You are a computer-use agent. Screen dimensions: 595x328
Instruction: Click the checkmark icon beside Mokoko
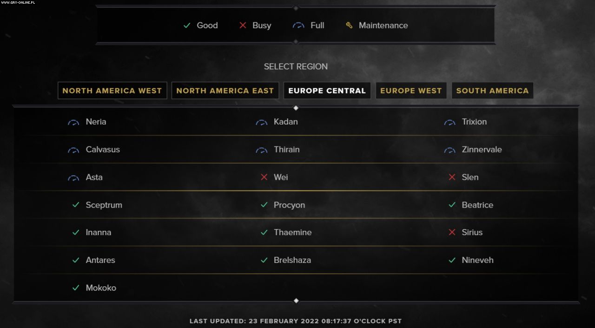click(x=76, y=288)
